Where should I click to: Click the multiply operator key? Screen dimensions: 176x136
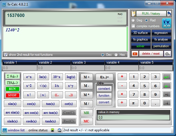pos(122,94)
